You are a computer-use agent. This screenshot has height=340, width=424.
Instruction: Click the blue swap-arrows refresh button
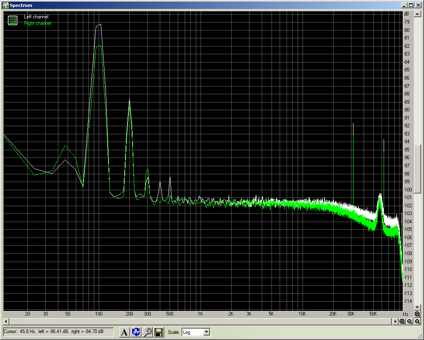136,332
